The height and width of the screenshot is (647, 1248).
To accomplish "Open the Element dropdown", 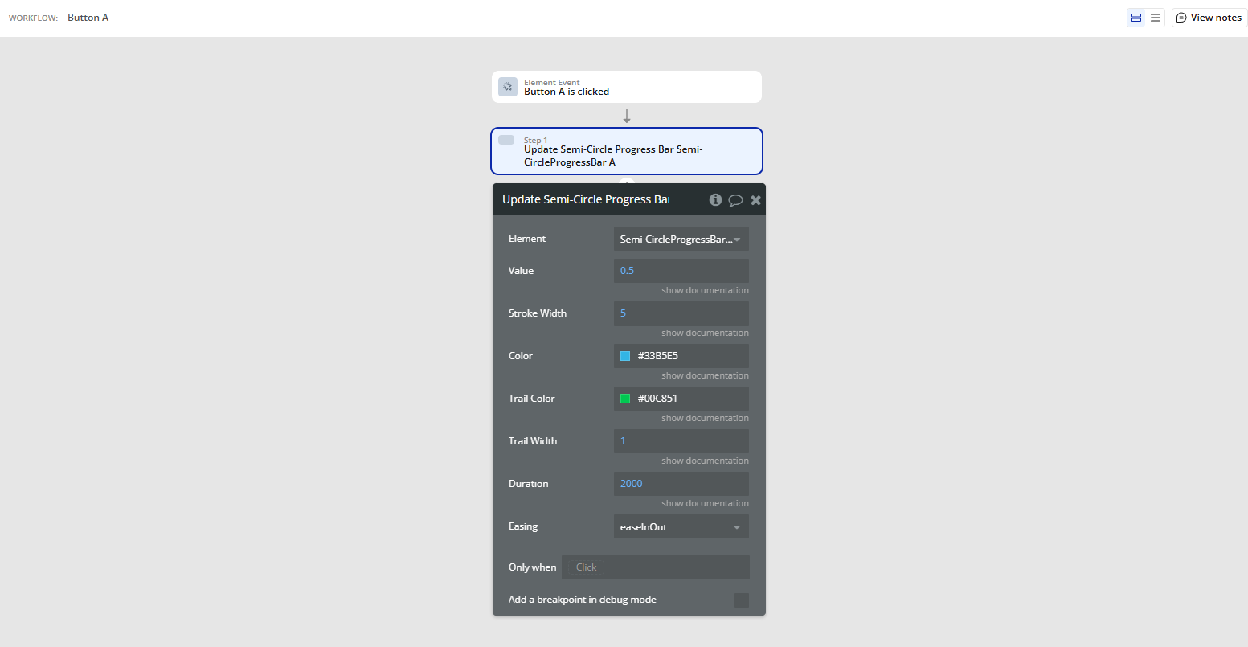I will [x=681, y=239].
